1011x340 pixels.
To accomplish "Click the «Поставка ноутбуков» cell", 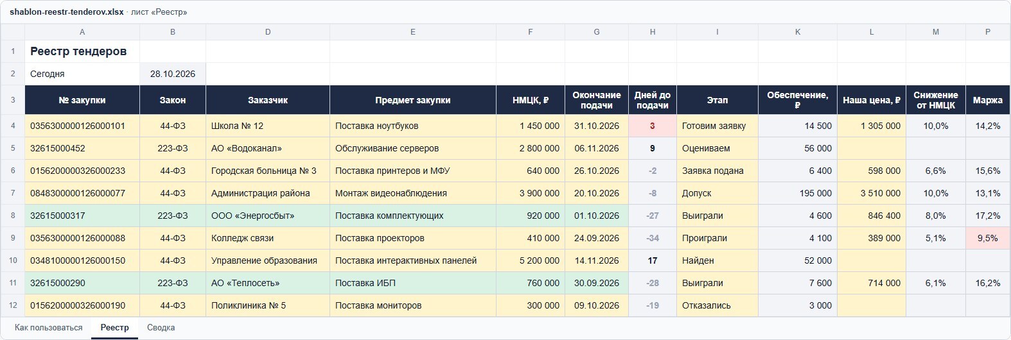I will (x=413, y=126).
